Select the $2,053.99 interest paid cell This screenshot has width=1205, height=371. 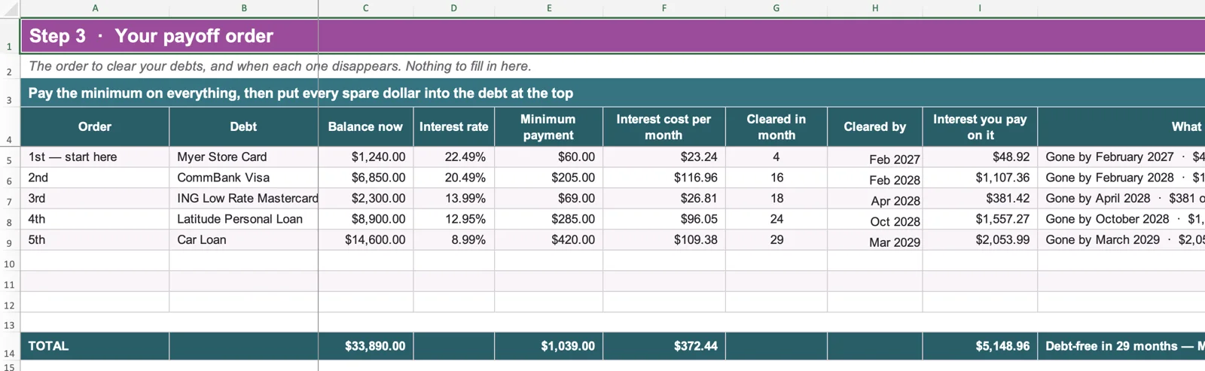(980, 240)
